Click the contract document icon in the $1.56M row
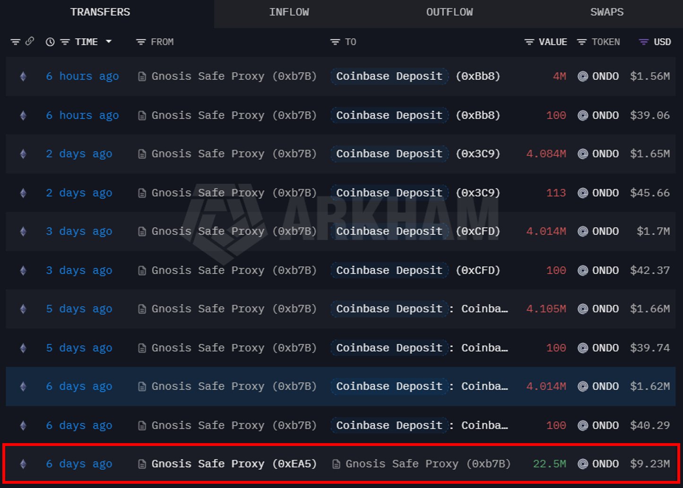Image resolution: width=683 pixels, height=488 pixels. pos(142,77)
